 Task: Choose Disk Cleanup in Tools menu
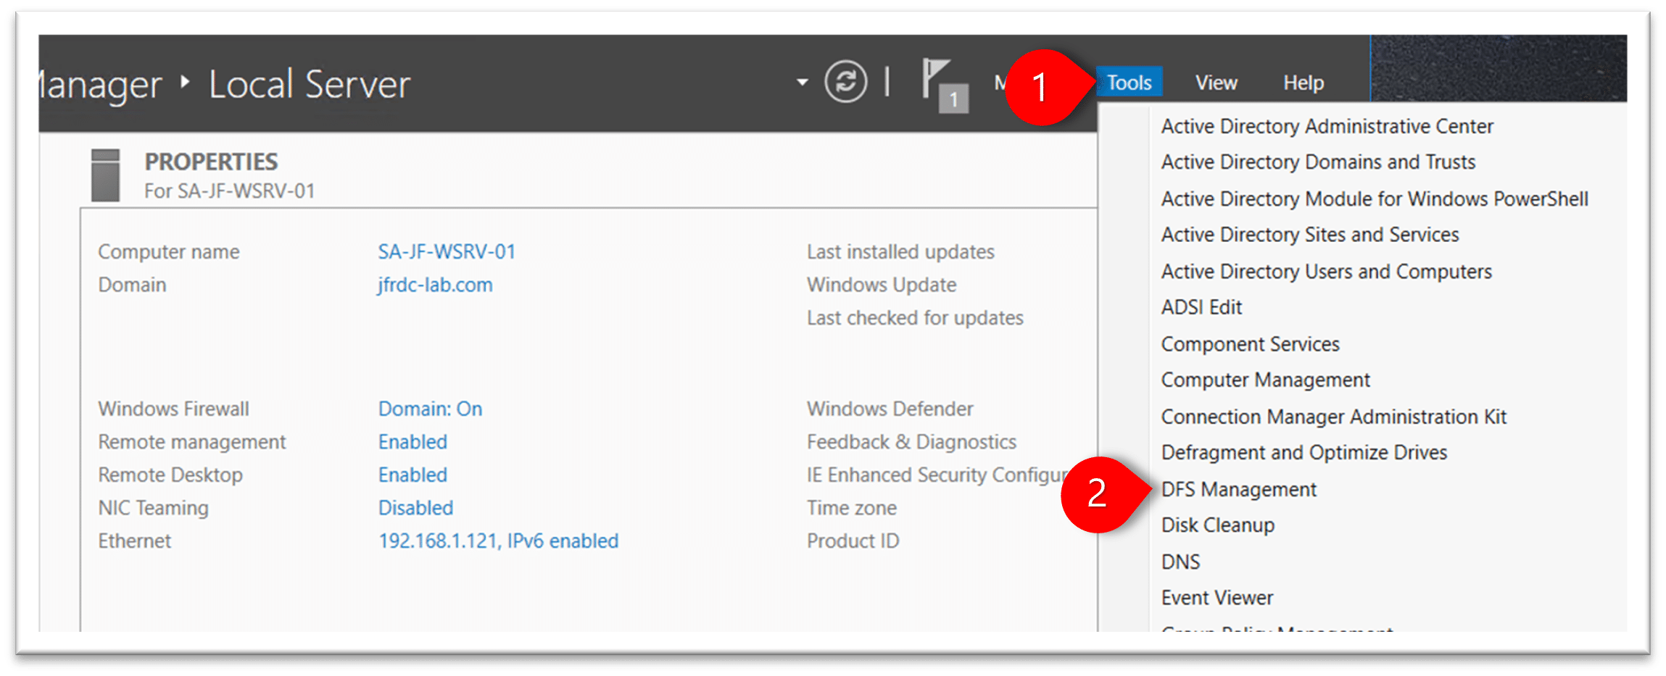[x=1217, y=525]
